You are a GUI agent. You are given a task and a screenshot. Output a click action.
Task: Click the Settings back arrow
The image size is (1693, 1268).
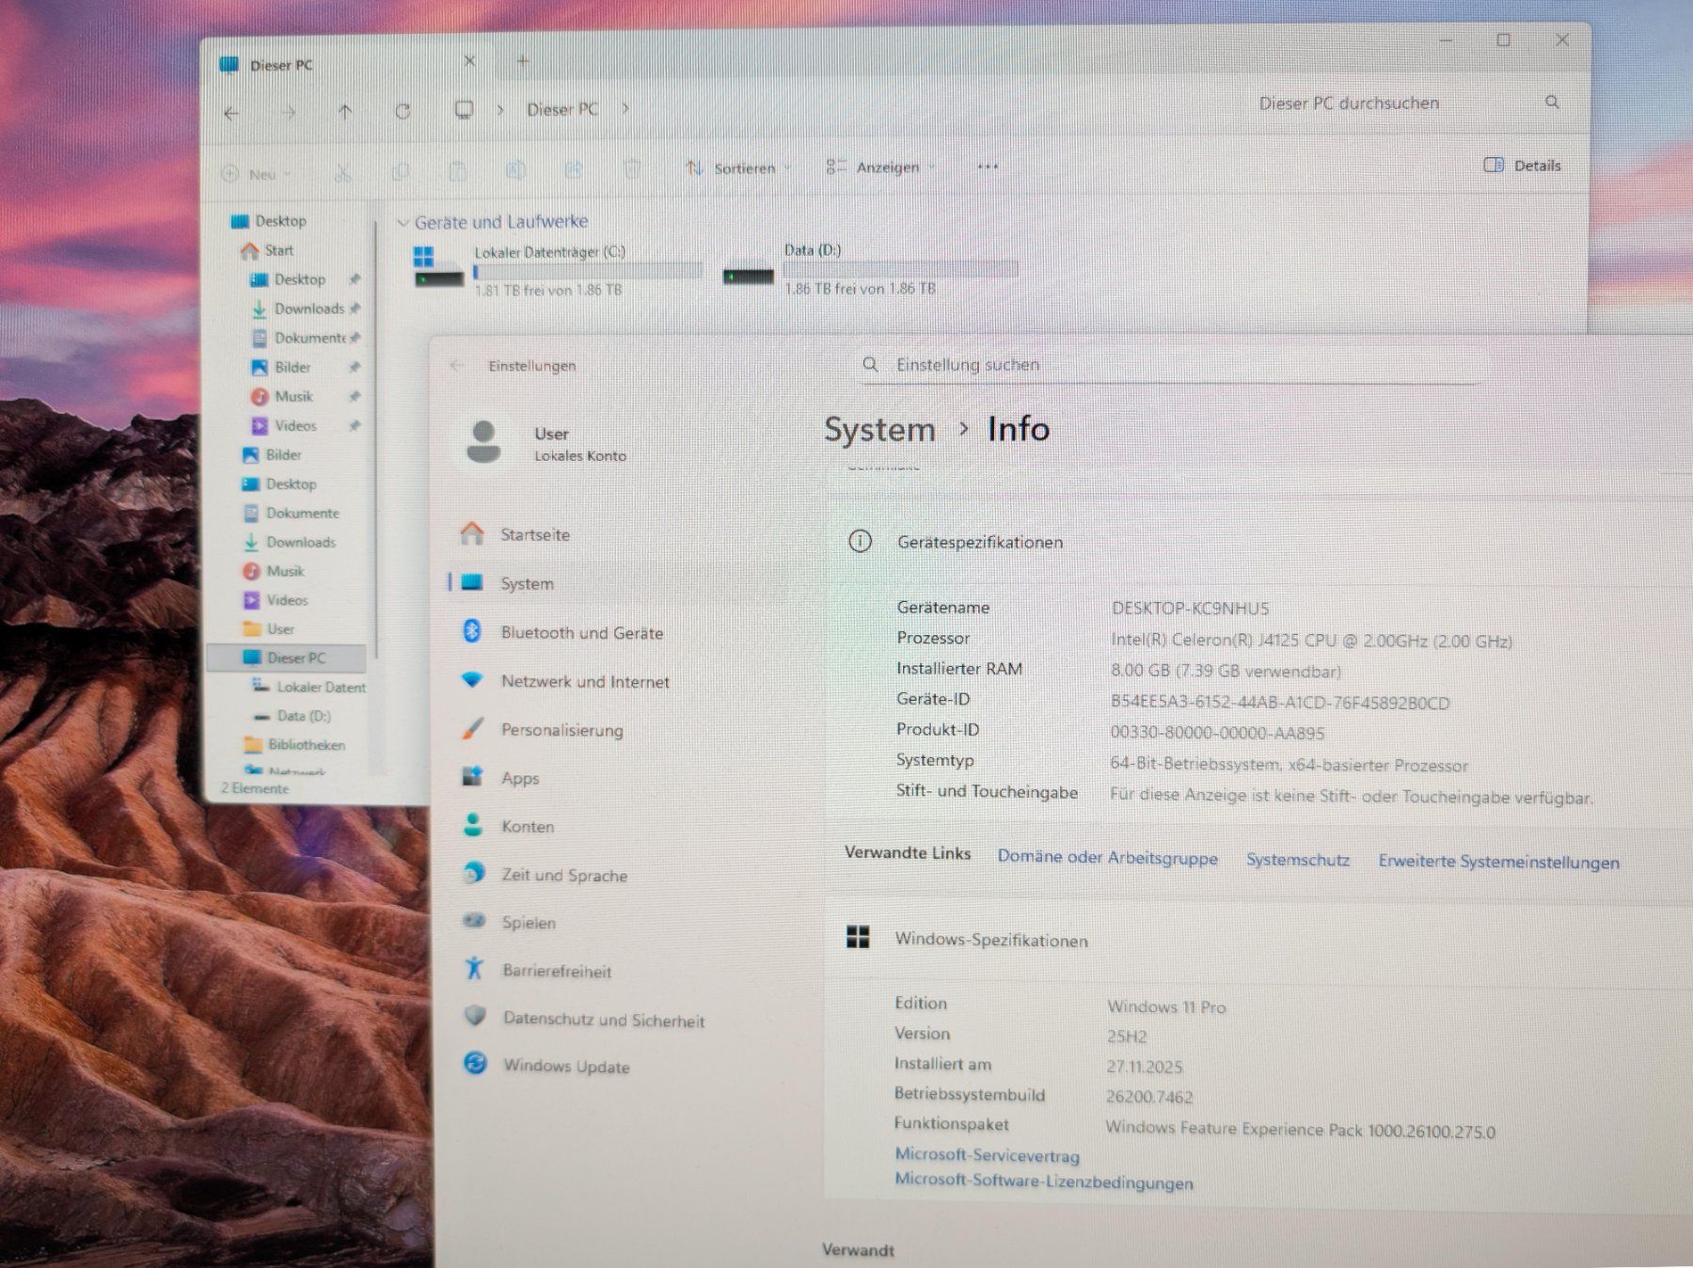click(x=457, y=366)
